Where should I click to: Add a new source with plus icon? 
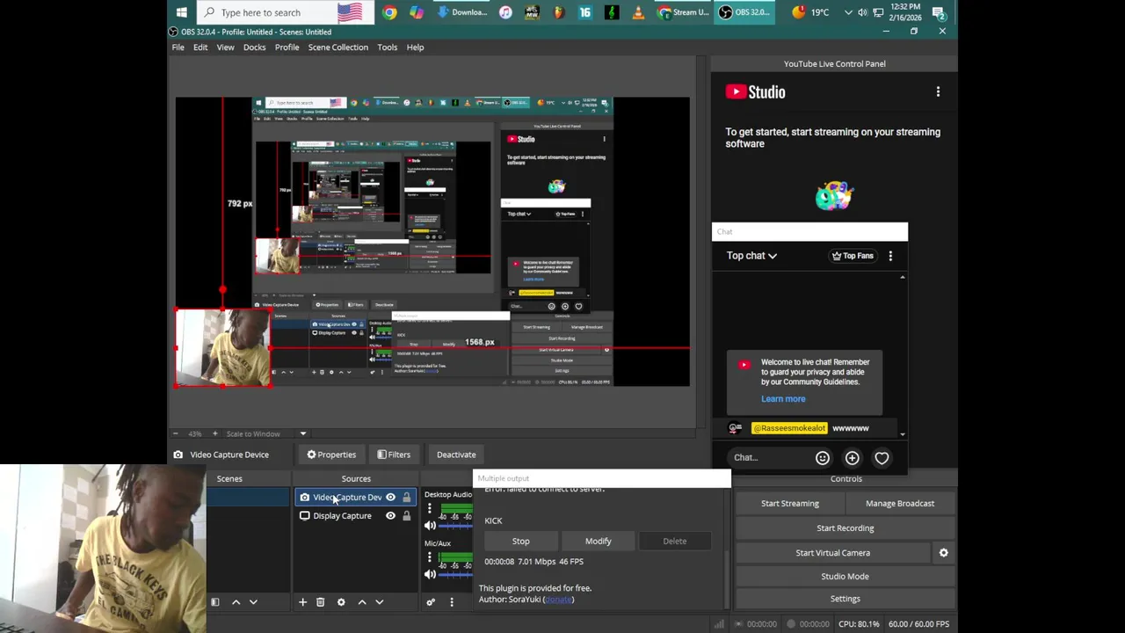(302, 602)
